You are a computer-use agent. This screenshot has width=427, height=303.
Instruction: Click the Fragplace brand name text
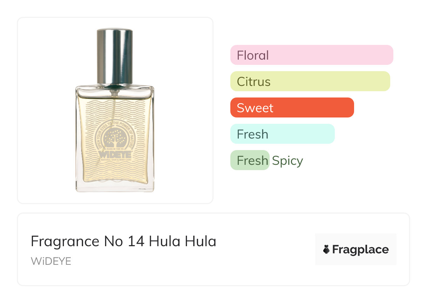tap(360, 250)
